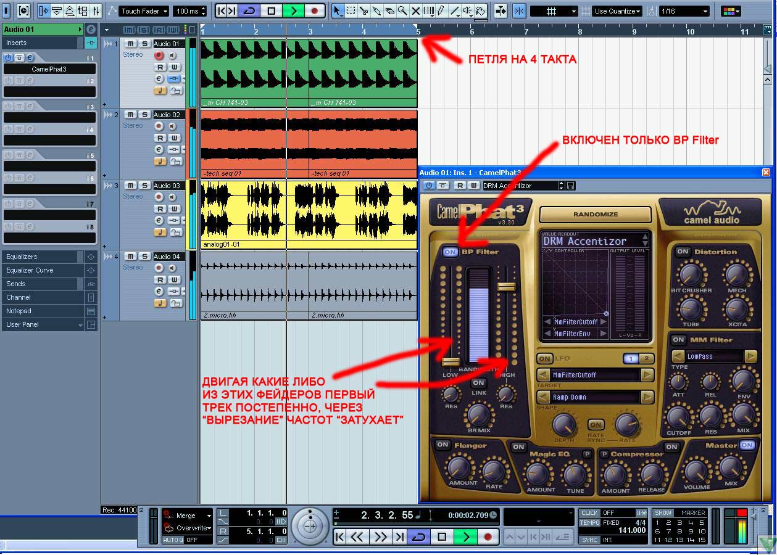
Task: Show the Inspector panel toolbar button
Action: click(x=43, y=11)
